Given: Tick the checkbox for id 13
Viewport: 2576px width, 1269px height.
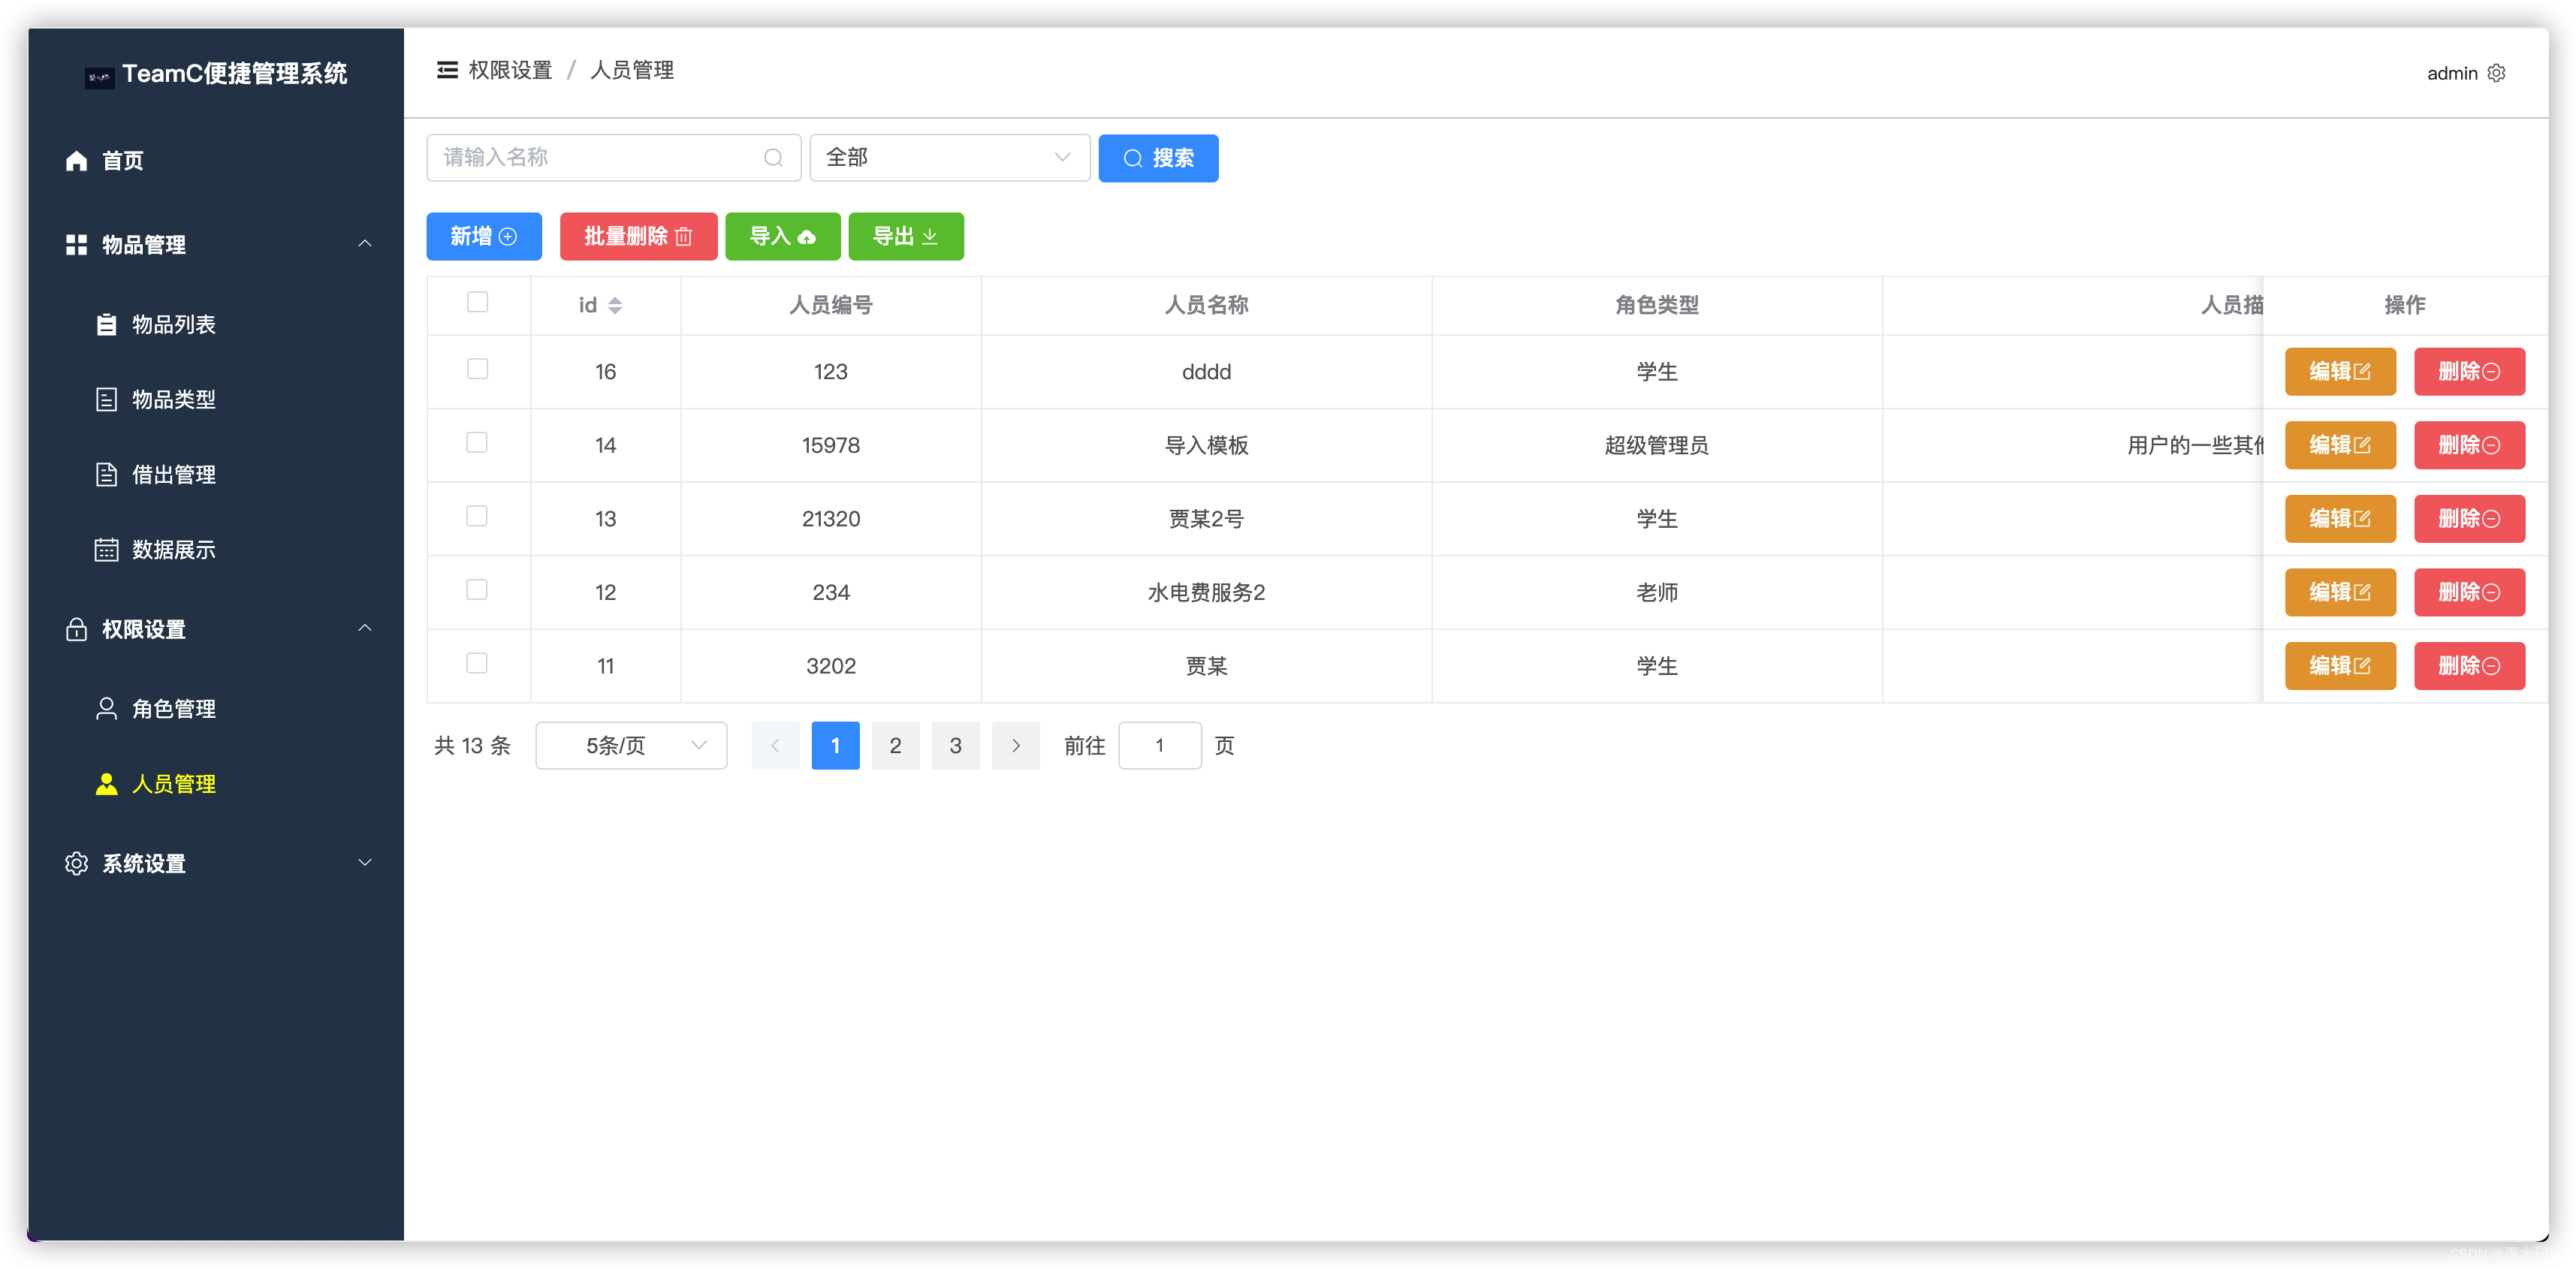Looking at the screenshot, I should click(x=477, y=516).
